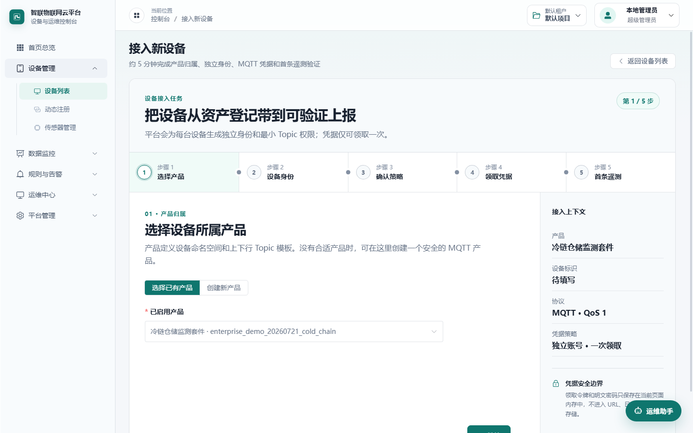The image size is (693, 433).
Task: Go to step 4 领取凭据
Action: pos(512,172)
